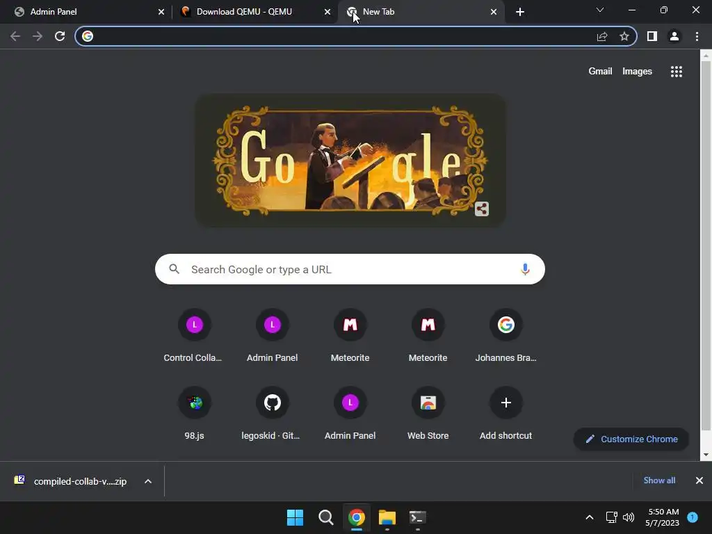
Task: Open the Chrome three-dot menu
Action: coord(697,36)
